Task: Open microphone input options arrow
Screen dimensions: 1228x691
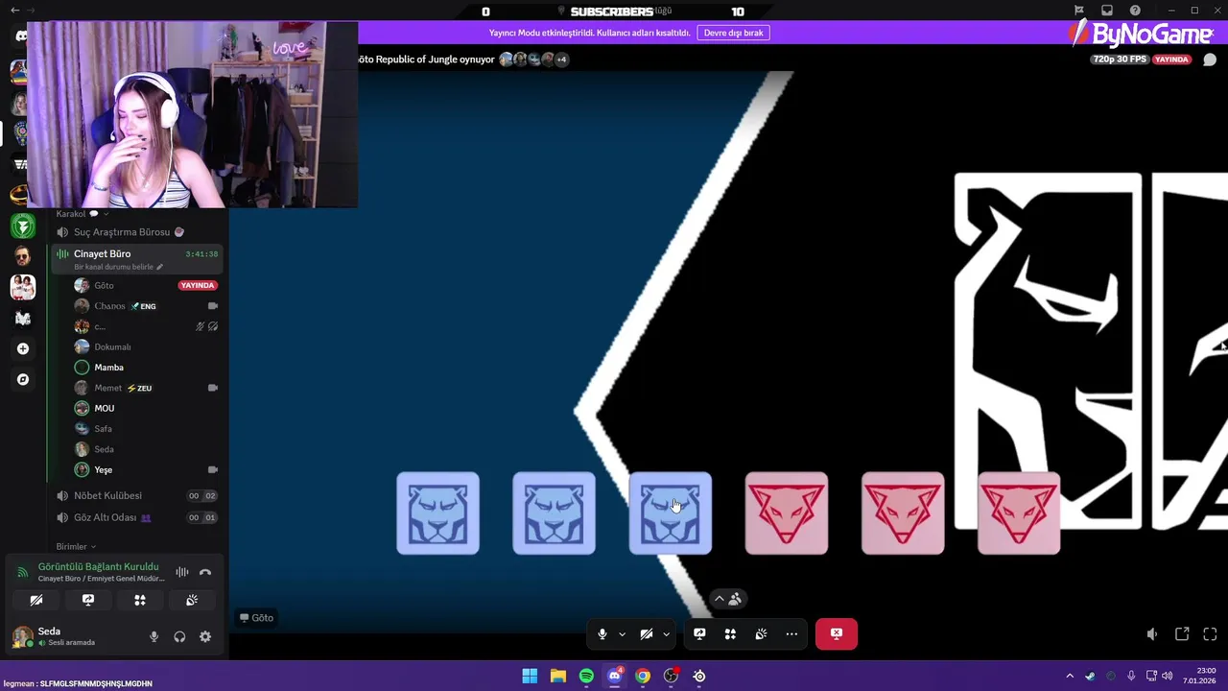Action: point(622,633)
